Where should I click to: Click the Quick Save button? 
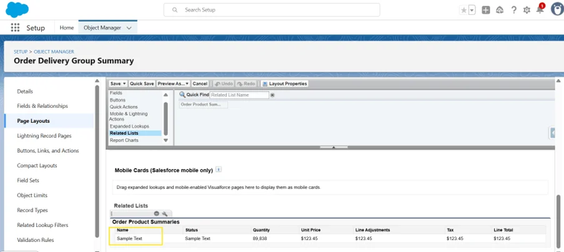point(142,84)
